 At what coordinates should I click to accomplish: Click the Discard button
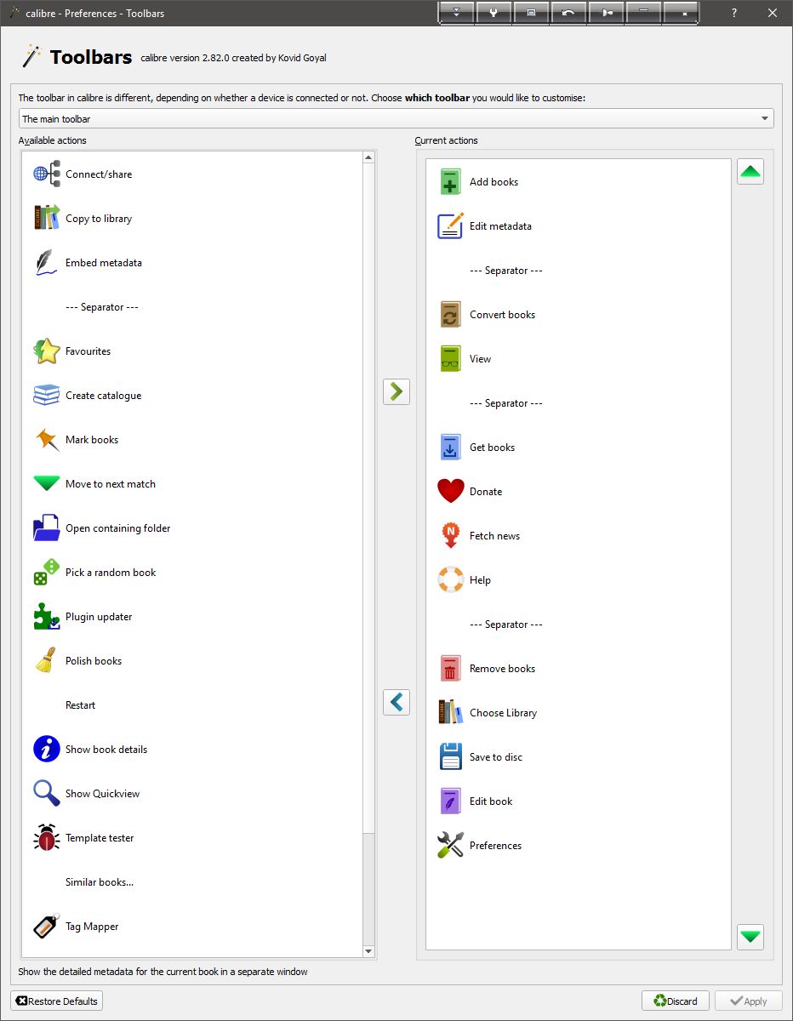(676, 1001)
